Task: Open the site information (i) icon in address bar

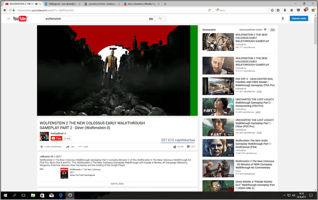Action: [x=10, y=10]
